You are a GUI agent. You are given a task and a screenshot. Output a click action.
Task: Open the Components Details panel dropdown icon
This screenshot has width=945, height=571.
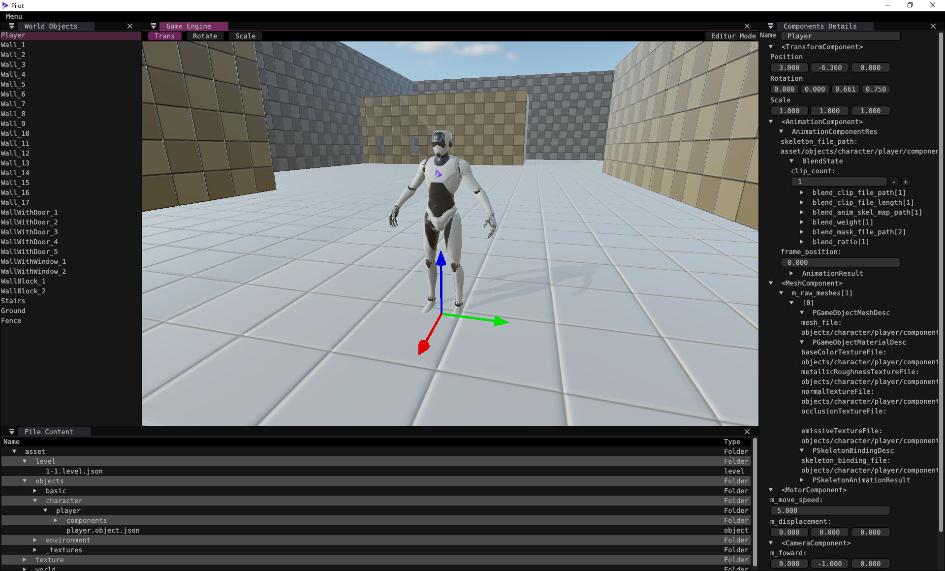click(771, 26)
